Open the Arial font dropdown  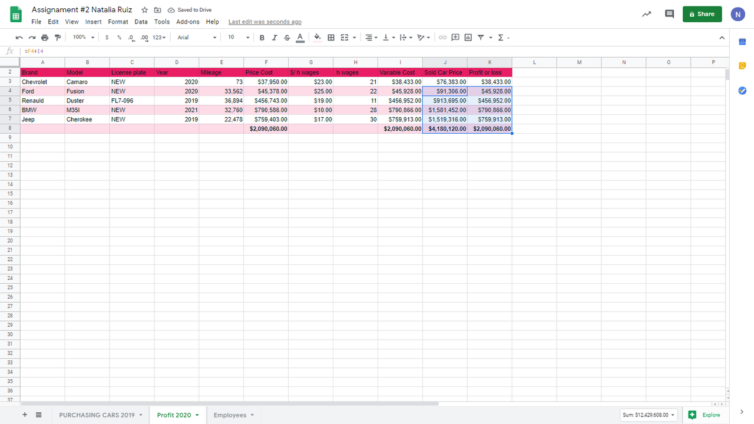coord(197,37)
